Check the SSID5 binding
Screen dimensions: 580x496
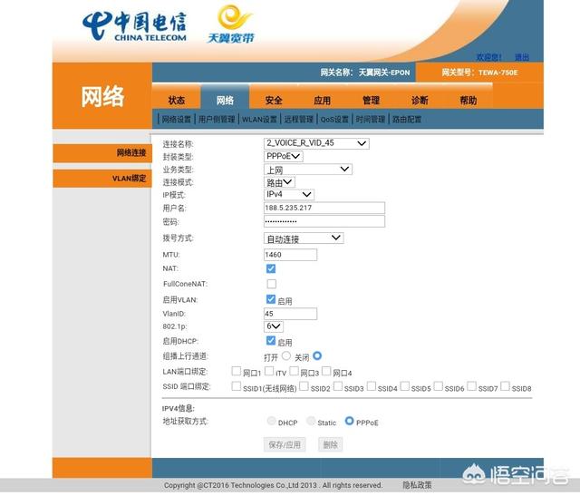(405, 386)
